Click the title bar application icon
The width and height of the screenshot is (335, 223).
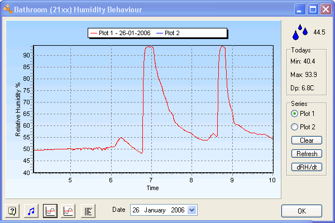point(7,9)
